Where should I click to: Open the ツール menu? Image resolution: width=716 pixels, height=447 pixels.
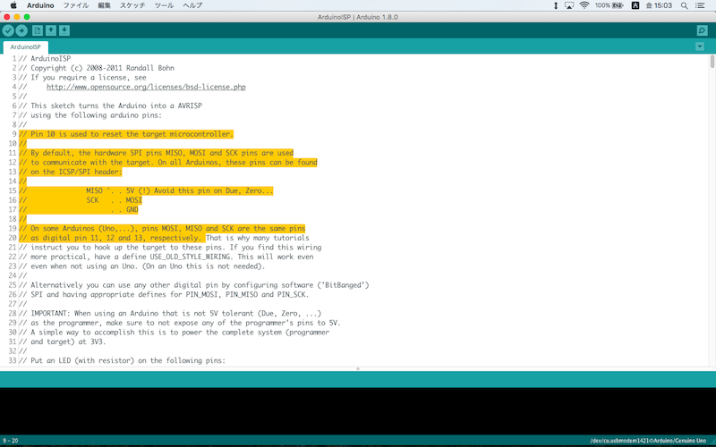click(164, 5)
